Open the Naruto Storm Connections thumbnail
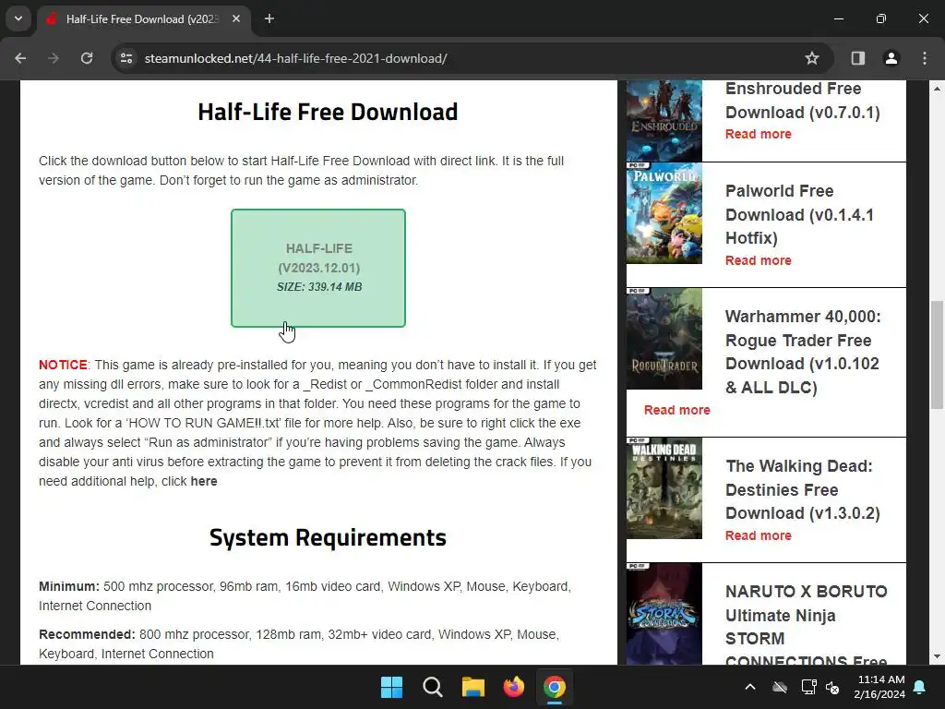The image size is (945, 709). (664, 614)
